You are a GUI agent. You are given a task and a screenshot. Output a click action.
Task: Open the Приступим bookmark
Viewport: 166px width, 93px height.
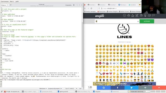(x=101, y=11)
